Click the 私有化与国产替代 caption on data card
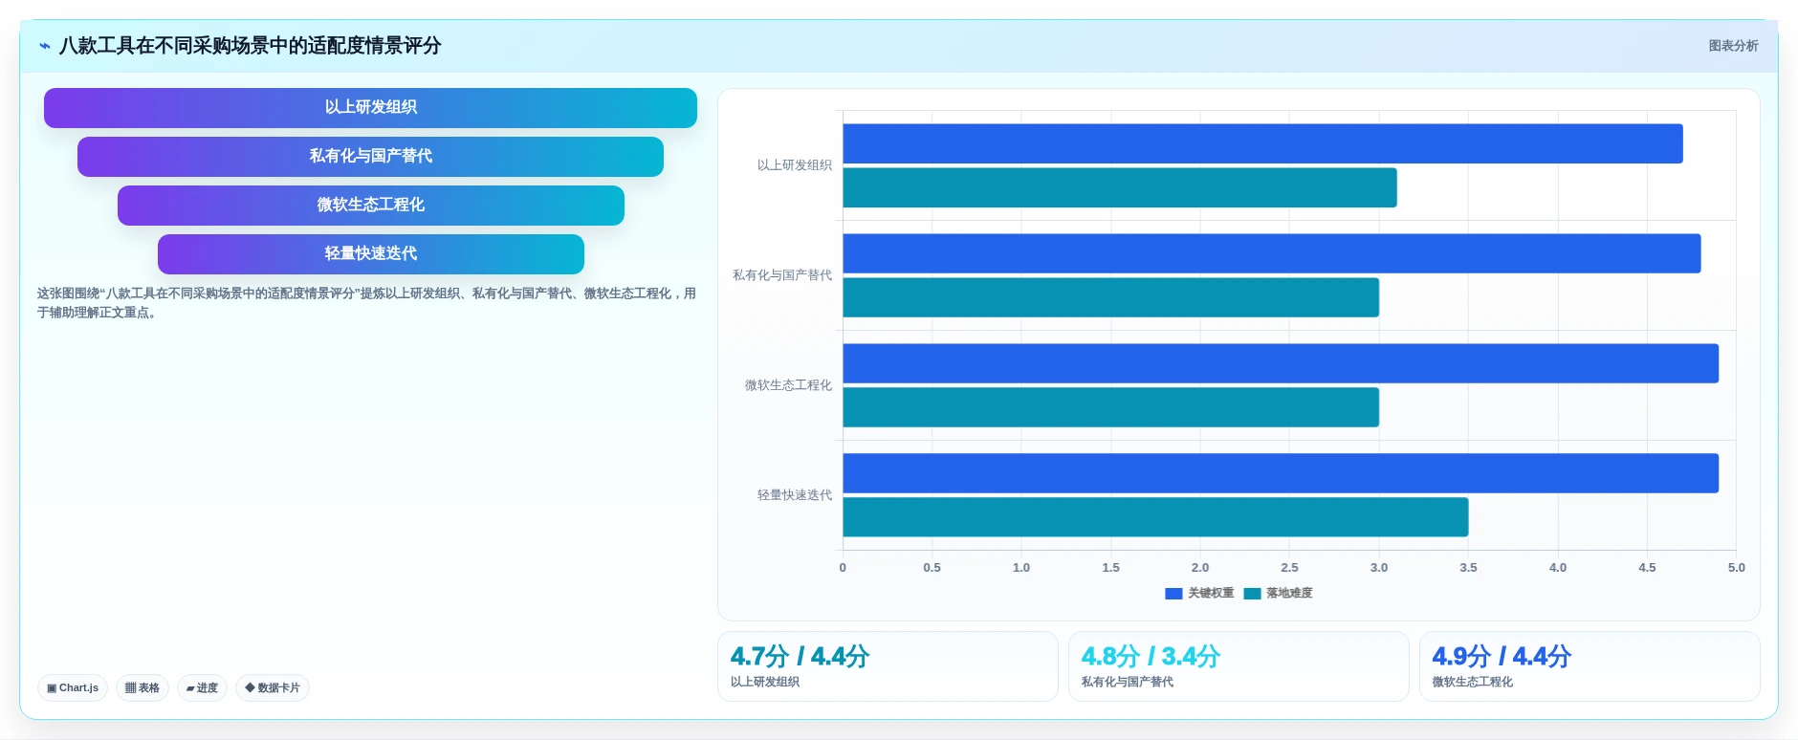This screenshot has height=740, width=1798. point(1127,683)
